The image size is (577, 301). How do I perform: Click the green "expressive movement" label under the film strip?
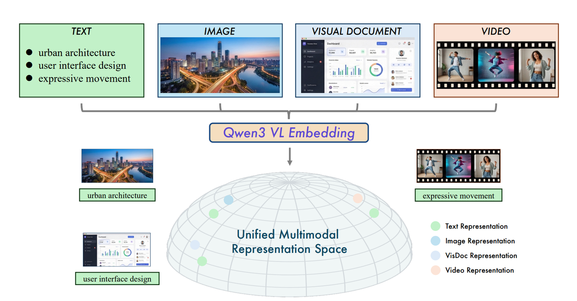[458, 196]
